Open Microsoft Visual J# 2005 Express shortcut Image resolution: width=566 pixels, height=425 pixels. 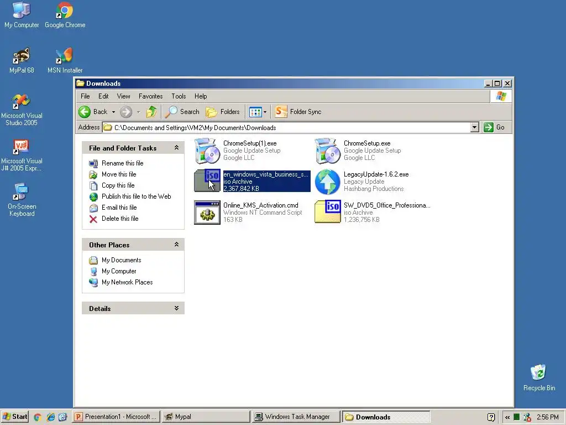(x=22, y=155)
